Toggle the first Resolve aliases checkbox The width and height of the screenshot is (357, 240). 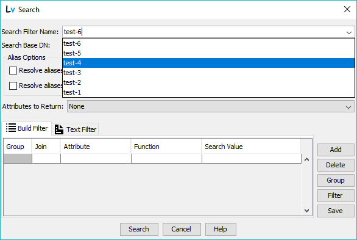coord(13,70)
